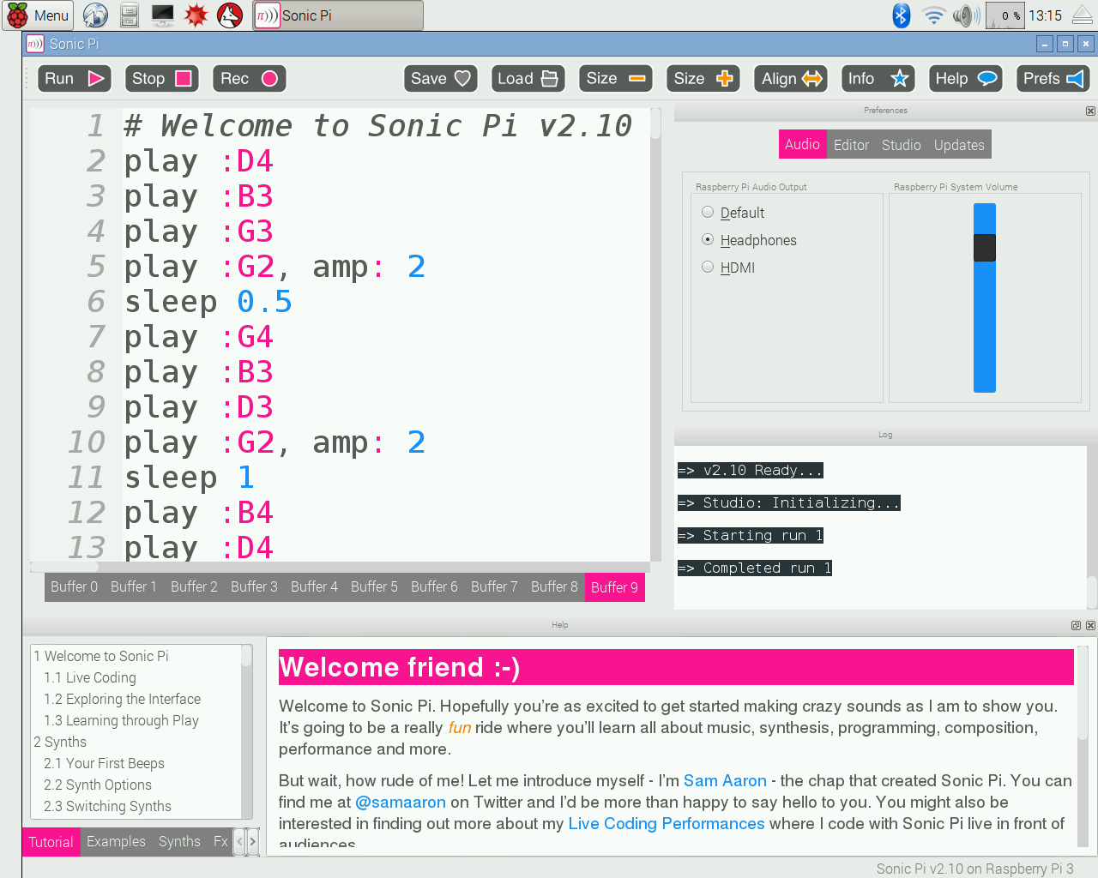
Task: Open the terminal taskbar icon
Action: pos(162,15)
